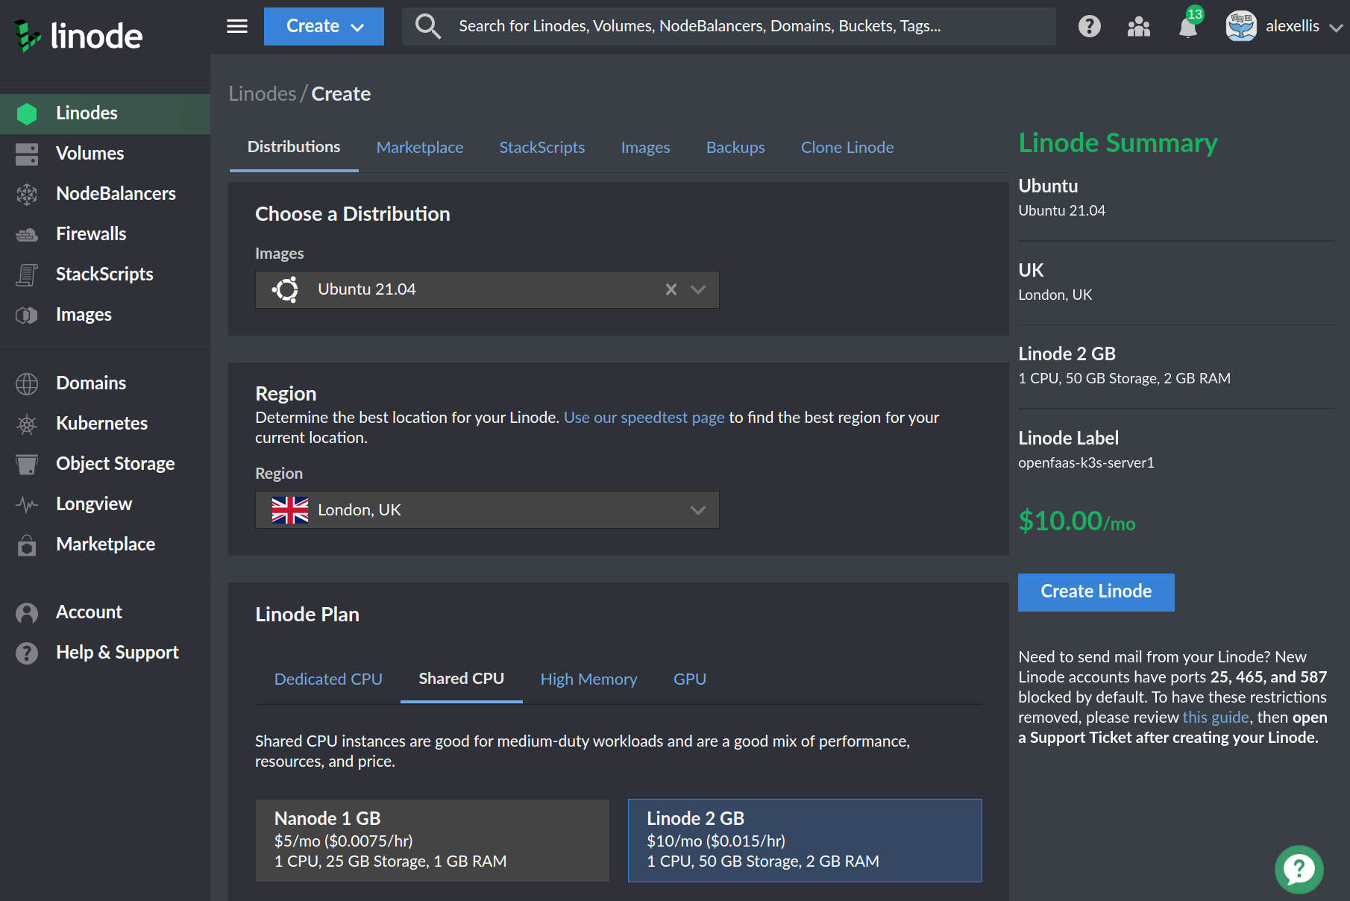1350x901 pixels.
Task: Open the support chat bubble
Action: pos(1299,869)
